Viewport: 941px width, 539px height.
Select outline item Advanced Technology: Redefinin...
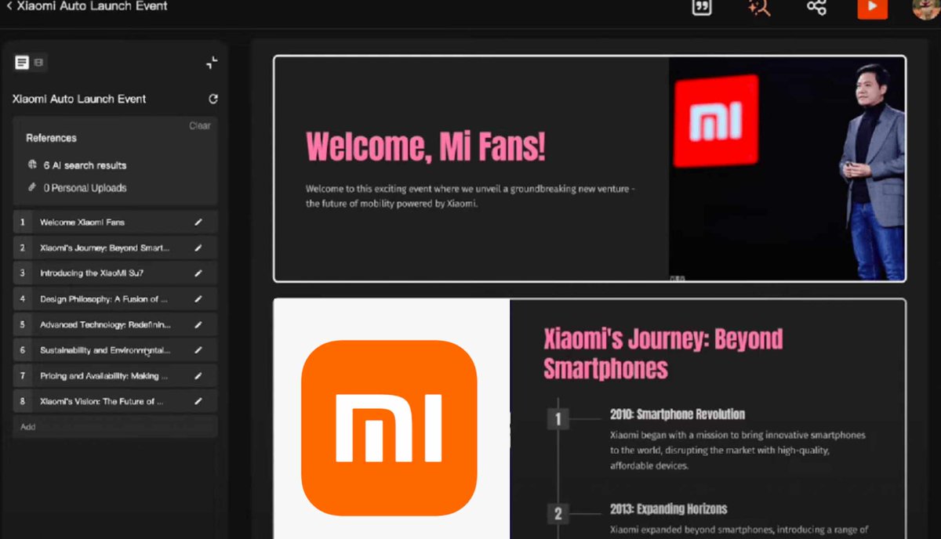coord(115,324)
